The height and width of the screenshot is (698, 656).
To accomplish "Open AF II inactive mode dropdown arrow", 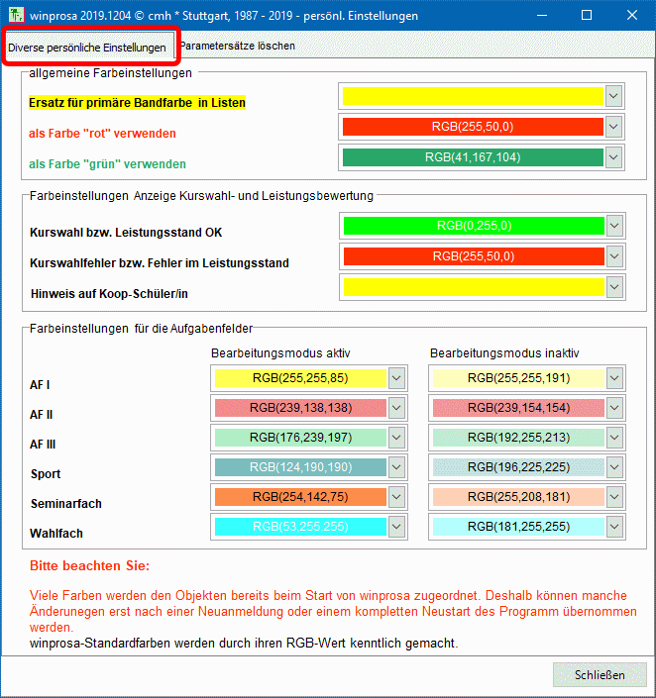I will [x=614, y=408].
